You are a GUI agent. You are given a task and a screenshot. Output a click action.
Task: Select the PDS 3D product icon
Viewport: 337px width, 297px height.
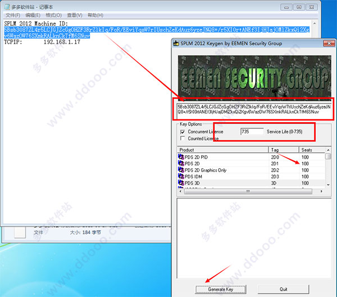coord(181,183)
